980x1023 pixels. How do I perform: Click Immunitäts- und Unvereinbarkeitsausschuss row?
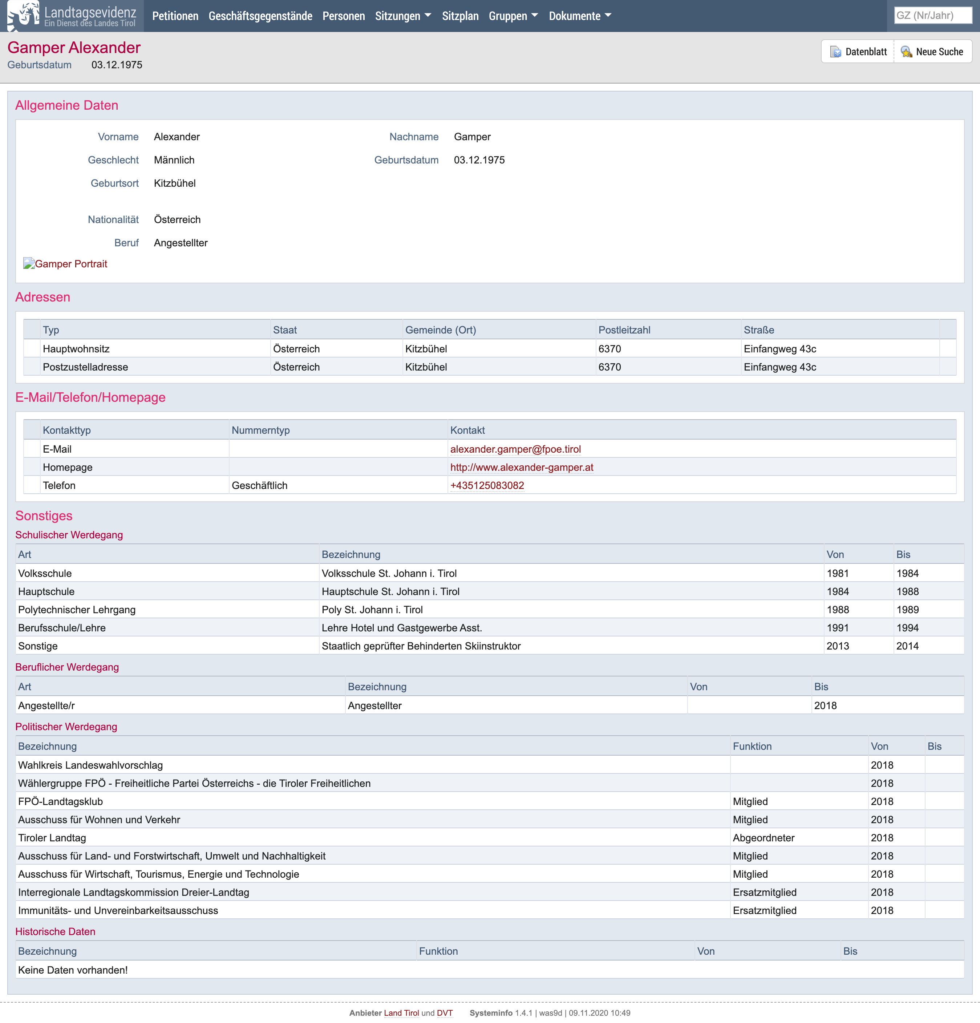pyautogui.click(x=490, y=910)
